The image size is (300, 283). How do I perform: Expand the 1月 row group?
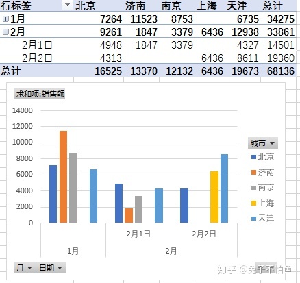point(5,19)
